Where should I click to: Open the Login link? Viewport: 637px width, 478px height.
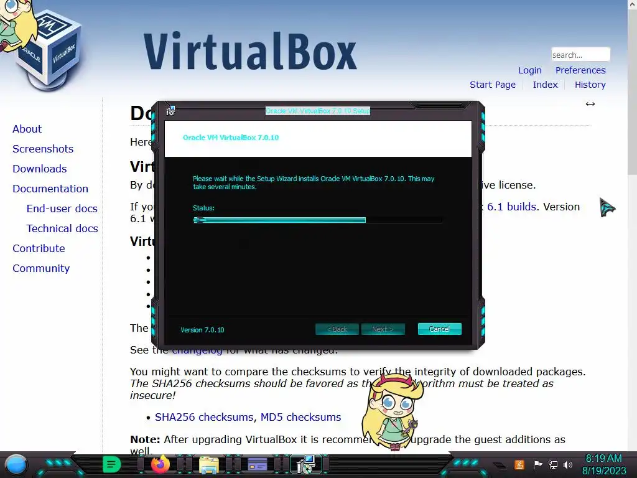click(530, 70)
